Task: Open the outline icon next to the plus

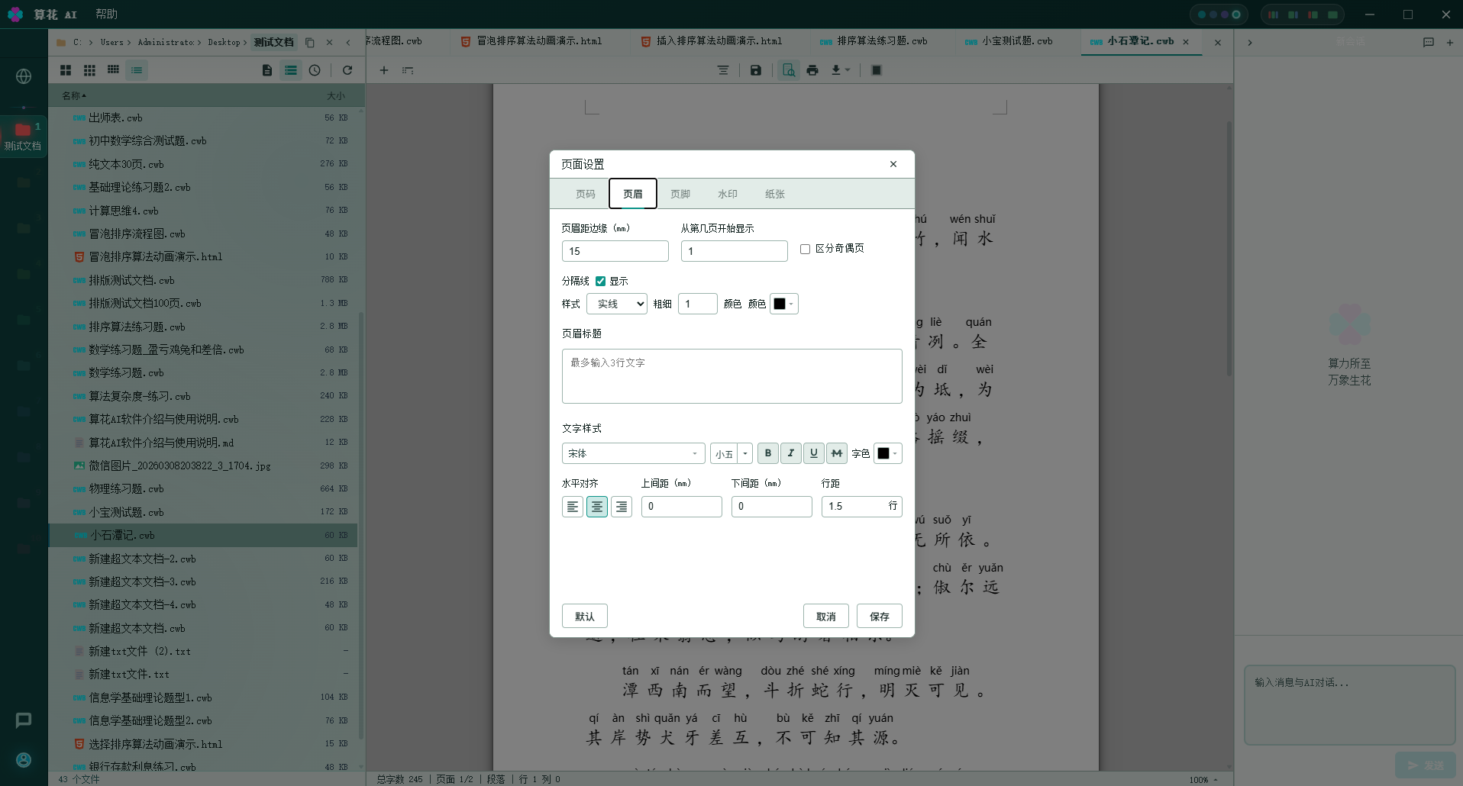Action: coord(408,70)
